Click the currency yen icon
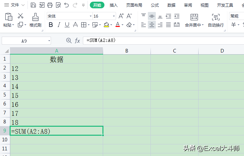This screenshot has height=156, width=244. click(233, 25)
